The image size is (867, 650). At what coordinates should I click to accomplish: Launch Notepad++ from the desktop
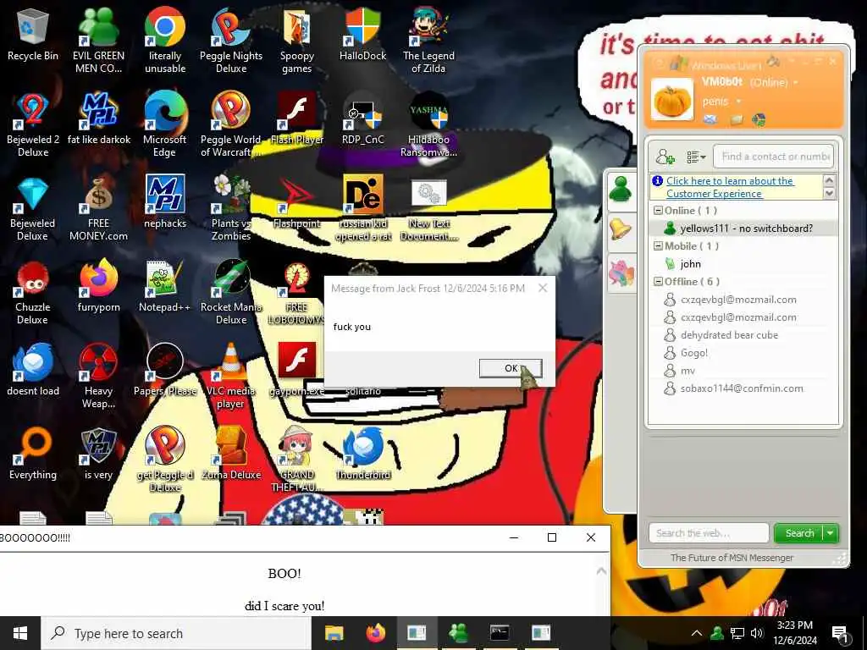165,287
